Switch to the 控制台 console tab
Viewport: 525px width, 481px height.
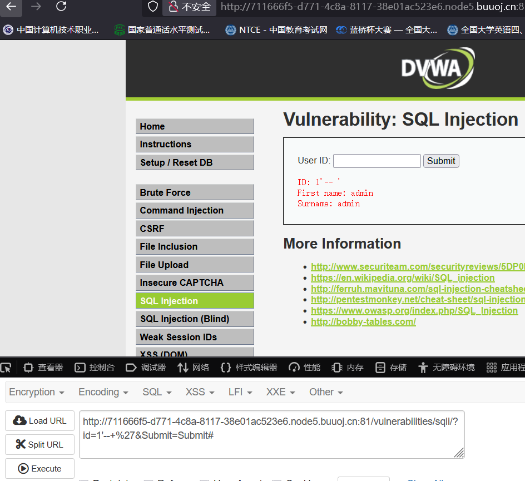tap(95, 368)
